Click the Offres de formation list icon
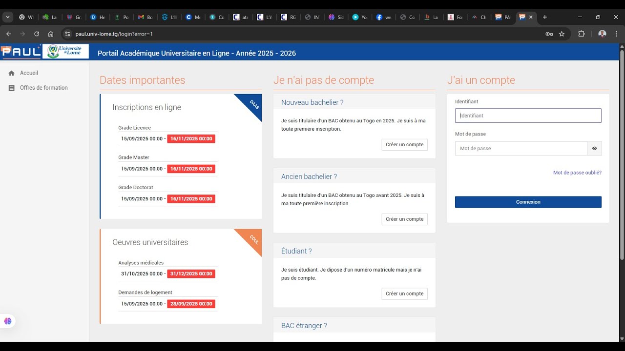The width and height of the screenshot is (625, 351). pos(11,88)
